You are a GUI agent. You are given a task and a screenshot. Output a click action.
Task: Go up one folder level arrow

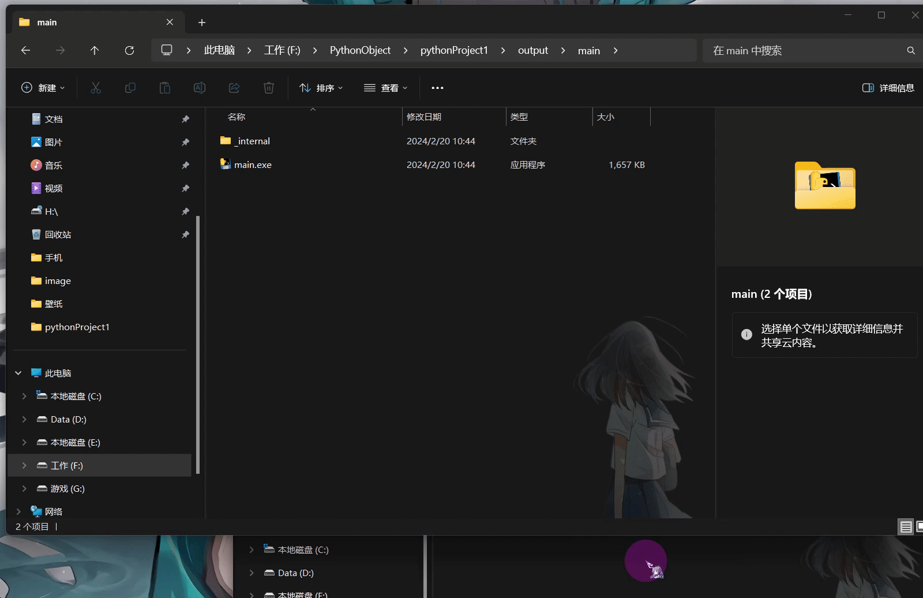pos(95,50)
